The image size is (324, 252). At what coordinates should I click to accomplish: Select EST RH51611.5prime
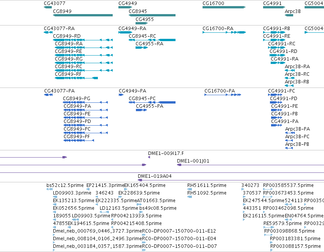pos(207,185)
